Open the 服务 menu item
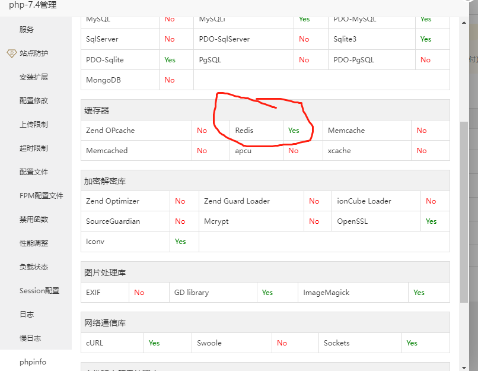Screen dimensions: 478x371 pos(27,30)
